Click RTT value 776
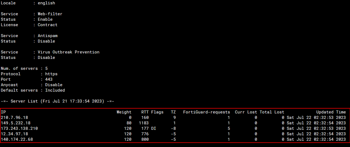Screen dimensions: 350x147 pyautogui.click(x=145, y=134)
